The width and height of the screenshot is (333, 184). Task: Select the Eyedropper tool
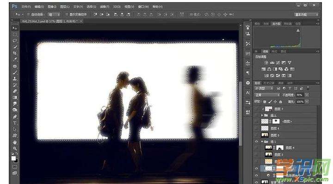15,60
